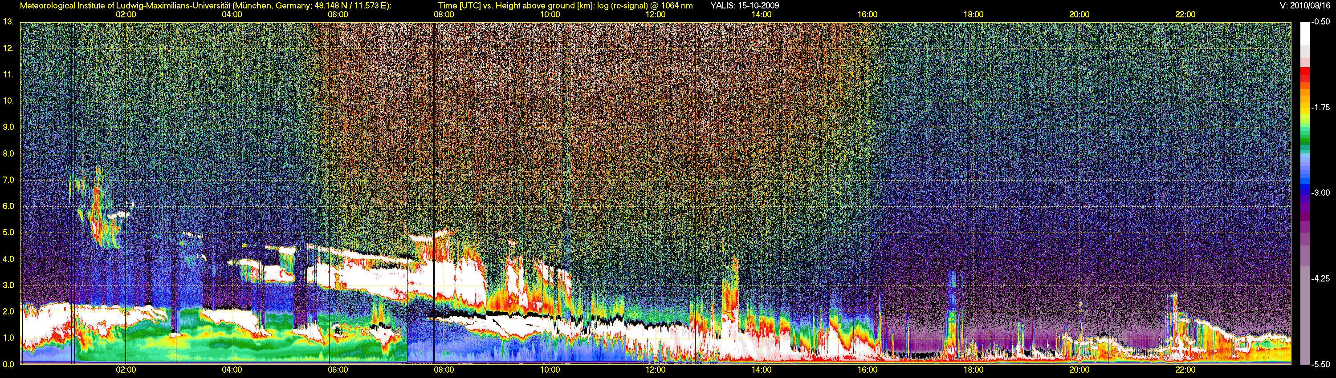Click the '5.0' height axis label
Image resolution: width=1336 pixels, height=378 pixels.
coord(8,233)
